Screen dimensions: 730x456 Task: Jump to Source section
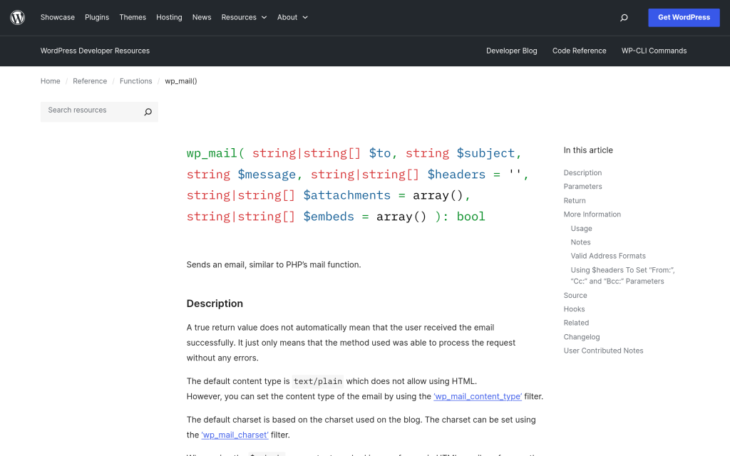575,296
